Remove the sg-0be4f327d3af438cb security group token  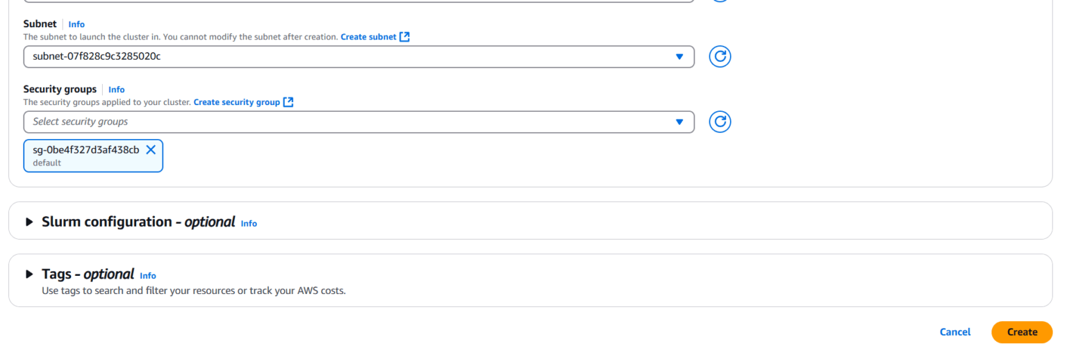(x=151, y=149)
